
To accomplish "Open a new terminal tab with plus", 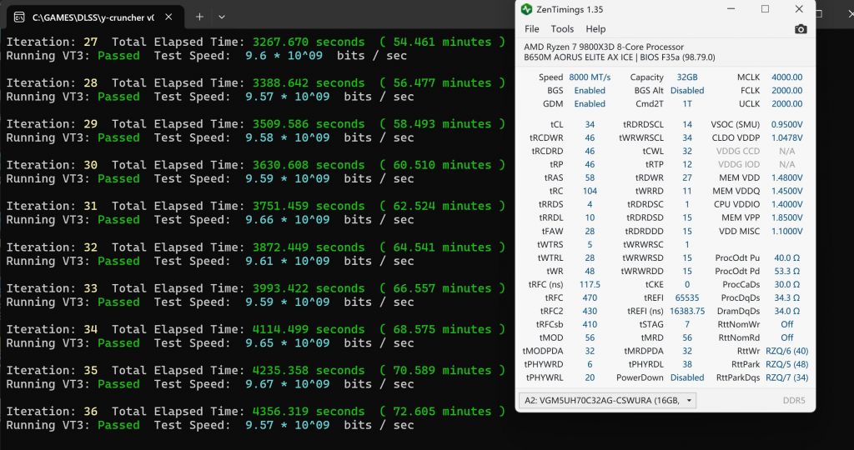I will 199,17.
